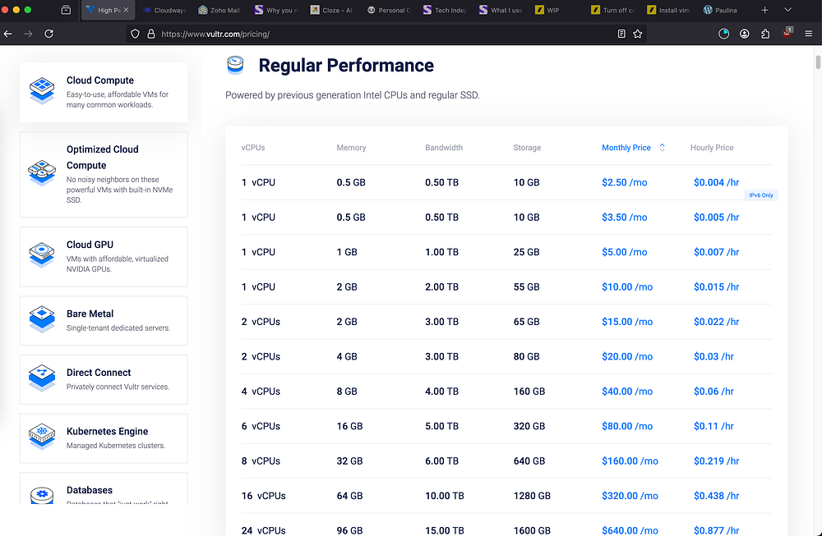Click the browser forward arrow
The width and height of the screenshot is (822, 536).
coord(28,34)
